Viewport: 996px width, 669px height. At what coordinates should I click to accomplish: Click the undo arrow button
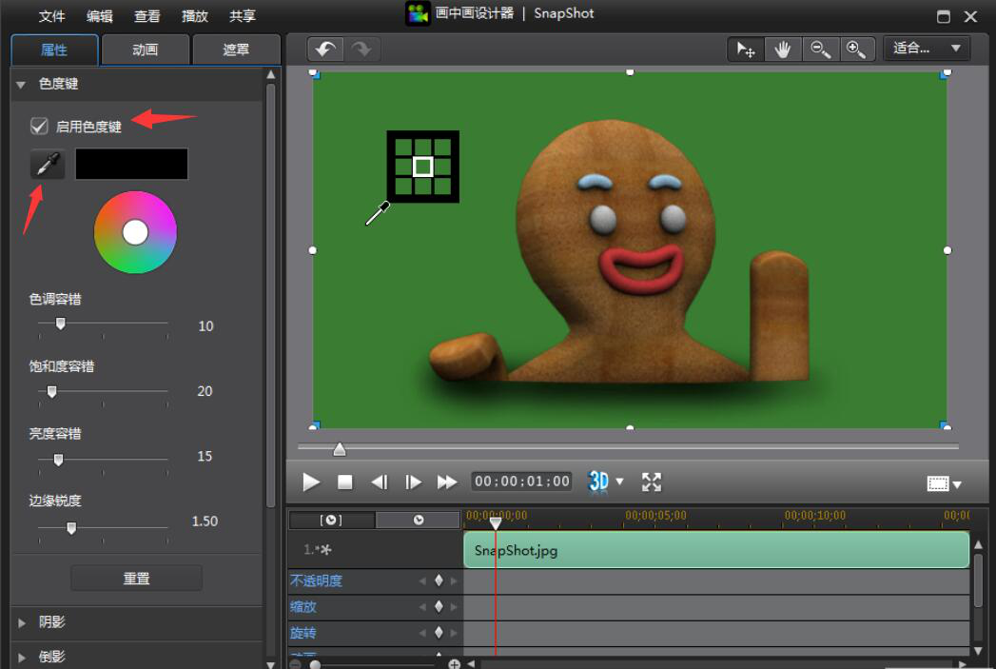(x=325, y=49)
